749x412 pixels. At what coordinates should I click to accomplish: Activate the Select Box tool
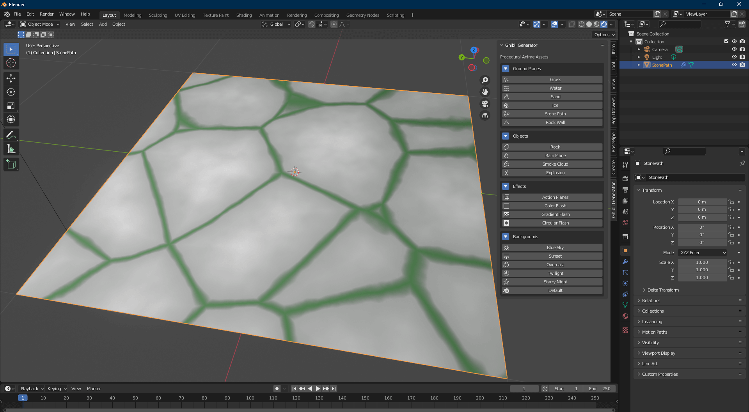click(11, 49)
